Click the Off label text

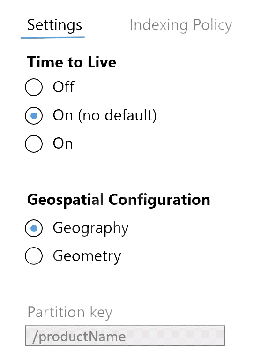(64, 87)
